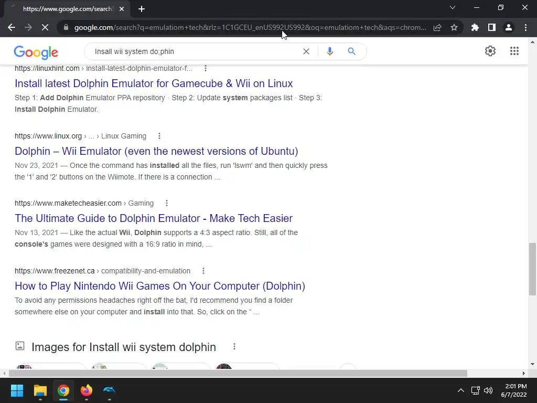This screenshot has height=403, width=537.
Task: Open options for freezenet.ca result
Action: tap(203, 271)
